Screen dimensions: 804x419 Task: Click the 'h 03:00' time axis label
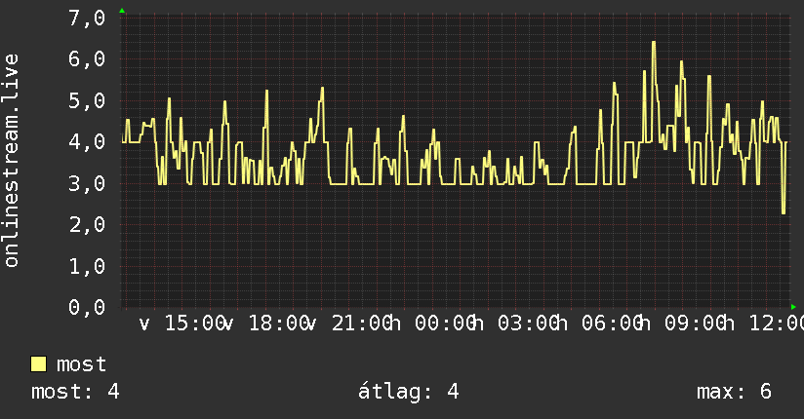point(517,324)
